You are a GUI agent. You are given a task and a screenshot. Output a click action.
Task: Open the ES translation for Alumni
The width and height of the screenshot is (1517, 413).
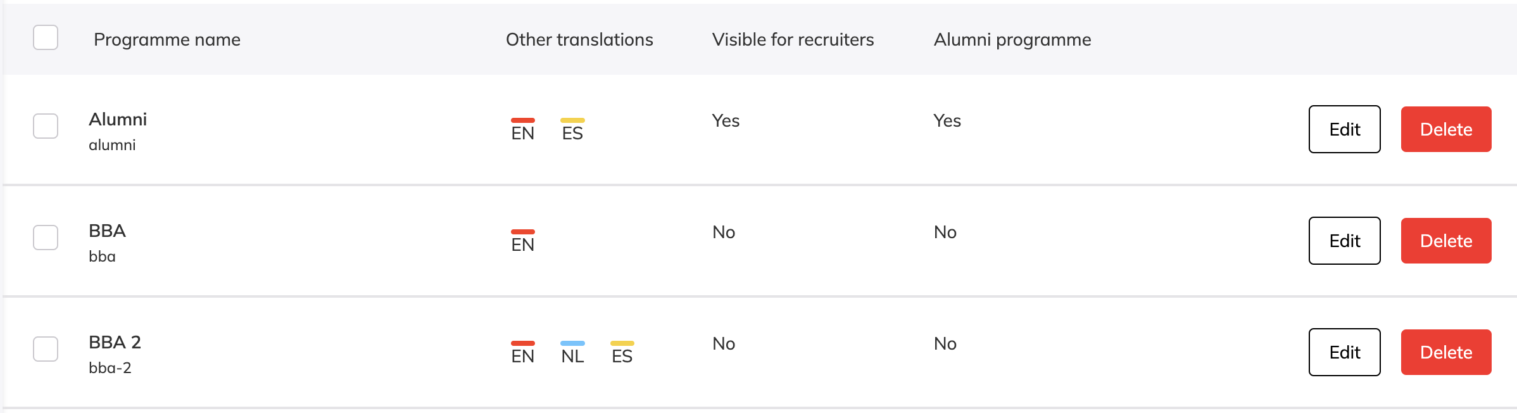(572, 130)
